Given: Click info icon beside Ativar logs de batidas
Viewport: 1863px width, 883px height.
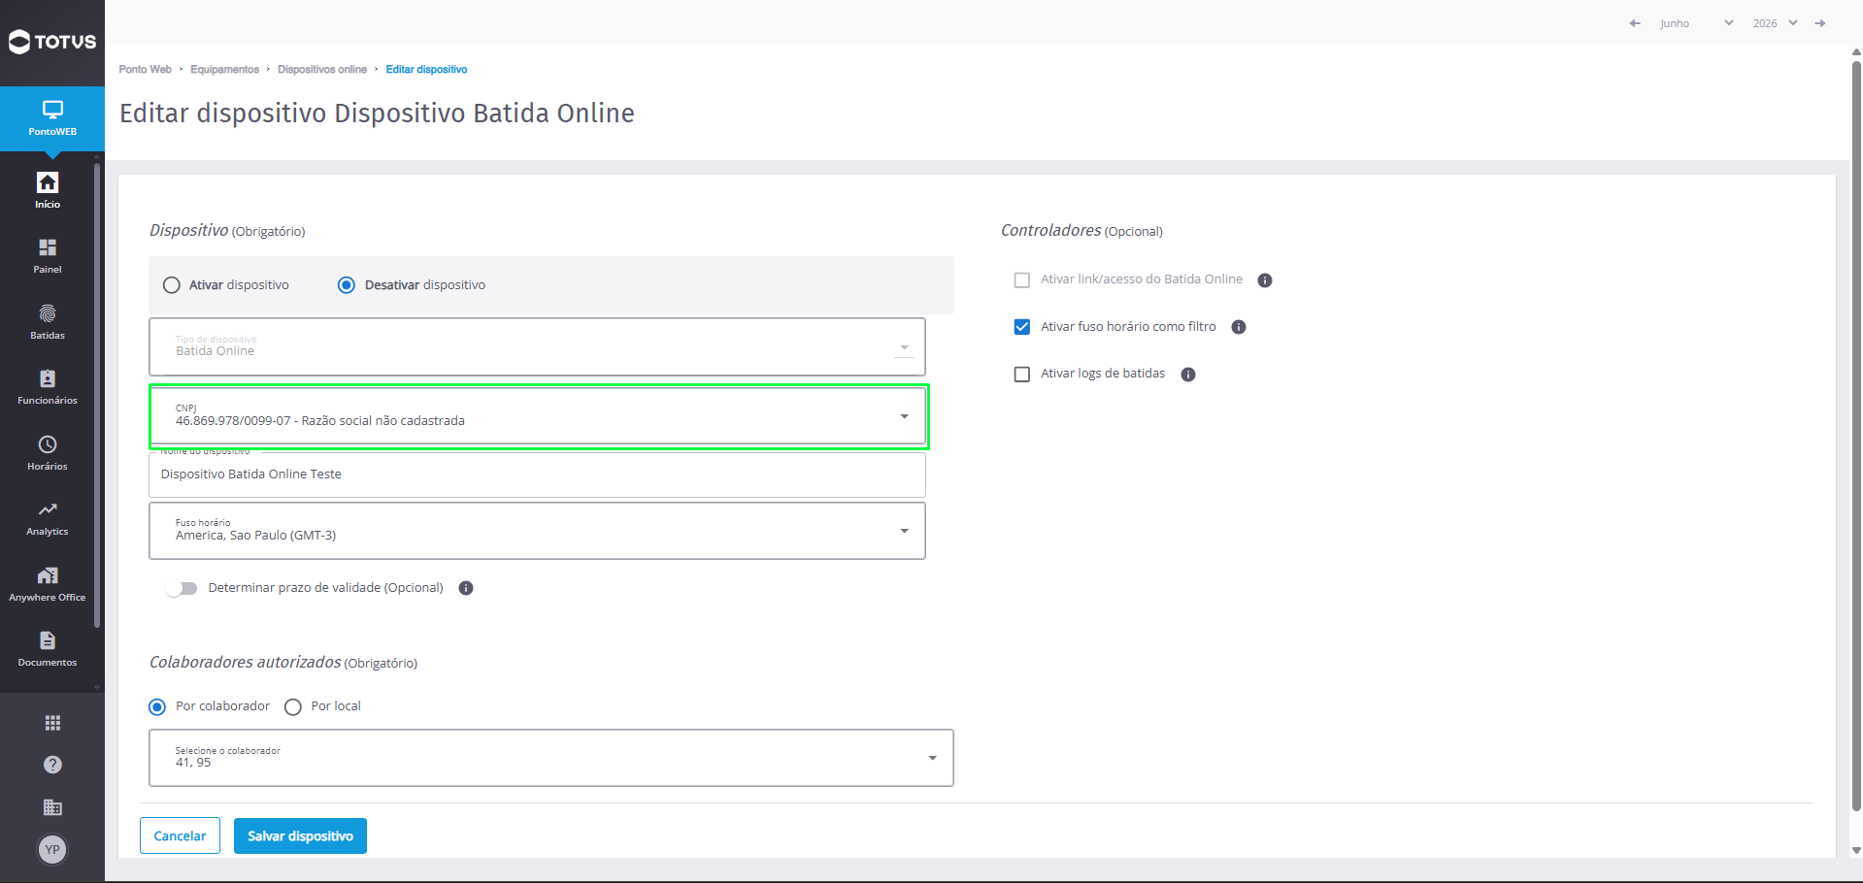Looking at the screenshot, I should 1188,375.
